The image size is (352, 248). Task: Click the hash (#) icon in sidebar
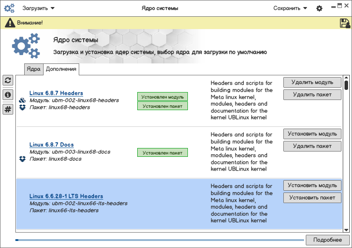coord(8,109)
